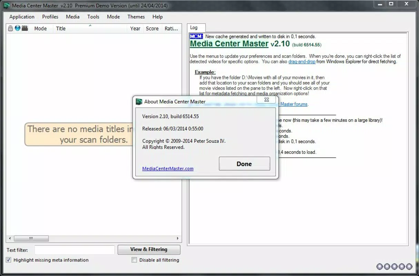Click into the Text filter input field
419x276 pixels.
click(x=74, y=250)
